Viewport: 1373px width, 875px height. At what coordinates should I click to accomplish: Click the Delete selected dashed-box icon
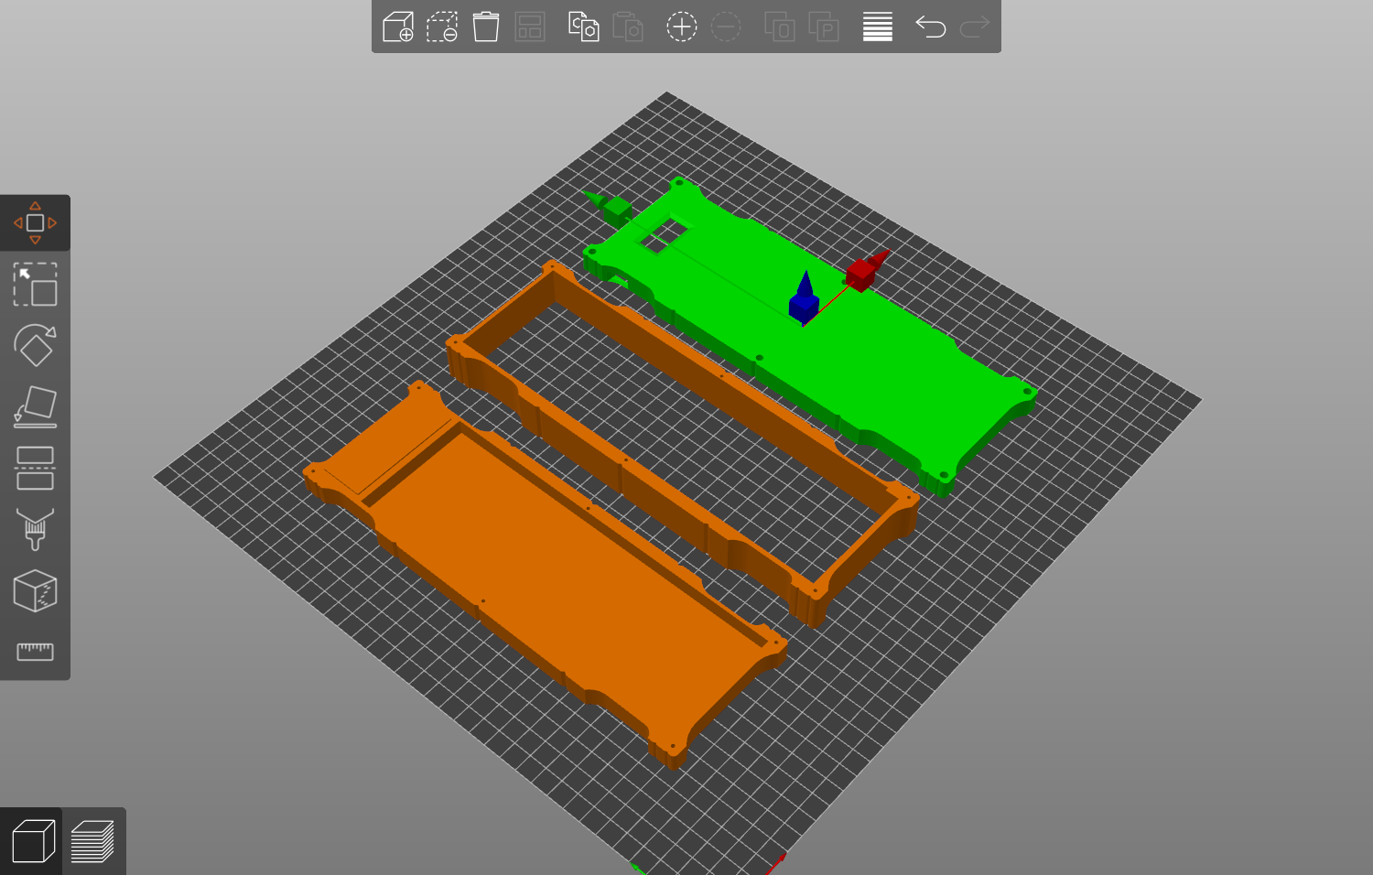pos(442,27)
